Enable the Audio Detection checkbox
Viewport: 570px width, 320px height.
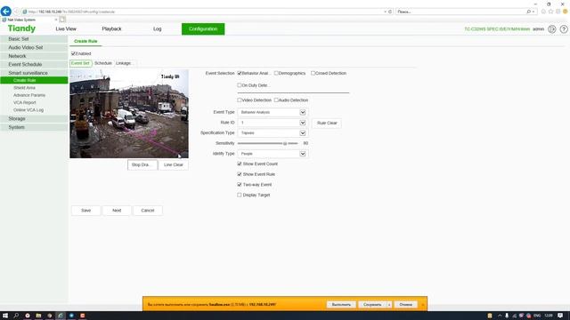coord(276,100)
